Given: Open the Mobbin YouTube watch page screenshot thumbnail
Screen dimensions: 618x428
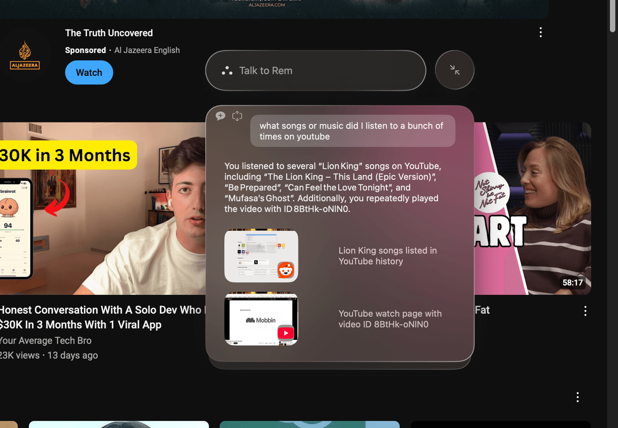Looking at the screenshot, I should (261, 319).
